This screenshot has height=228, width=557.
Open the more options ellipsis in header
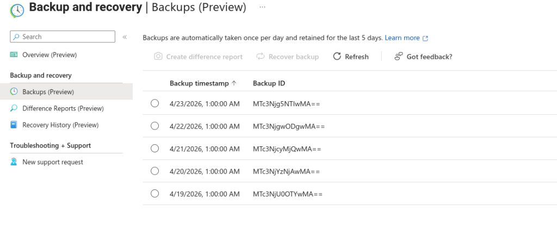tap(263, 7)
